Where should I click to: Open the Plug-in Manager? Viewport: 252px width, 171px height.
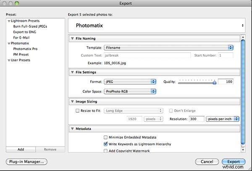27,162
